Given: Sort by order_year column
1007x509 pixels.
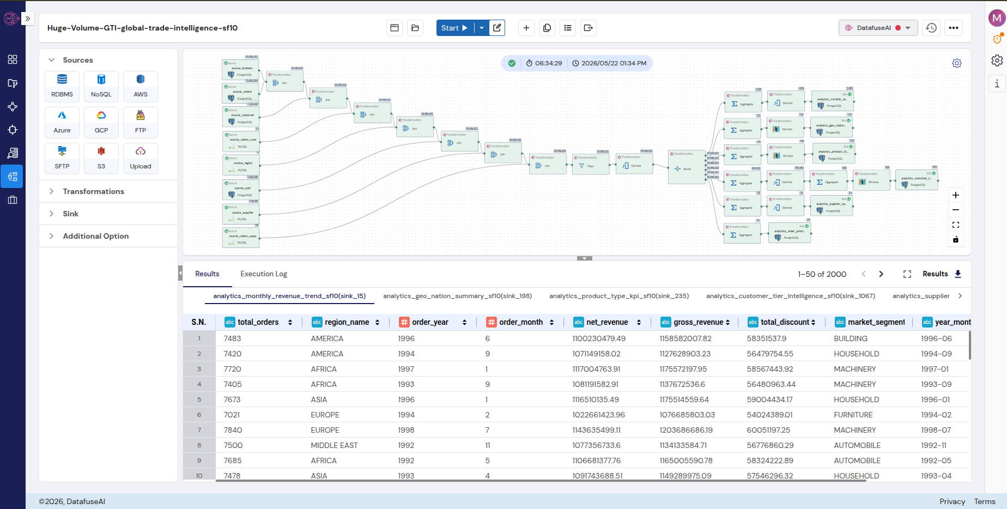Looking at the screenshot, I should click(x=465, y=323).
